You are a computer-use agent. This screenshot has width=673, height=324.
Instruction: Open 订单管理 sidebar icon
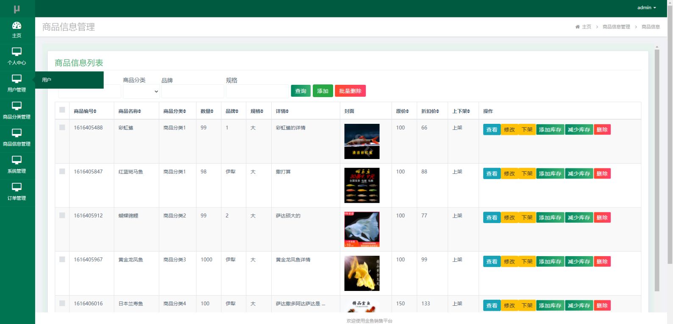tap(17, 187)
